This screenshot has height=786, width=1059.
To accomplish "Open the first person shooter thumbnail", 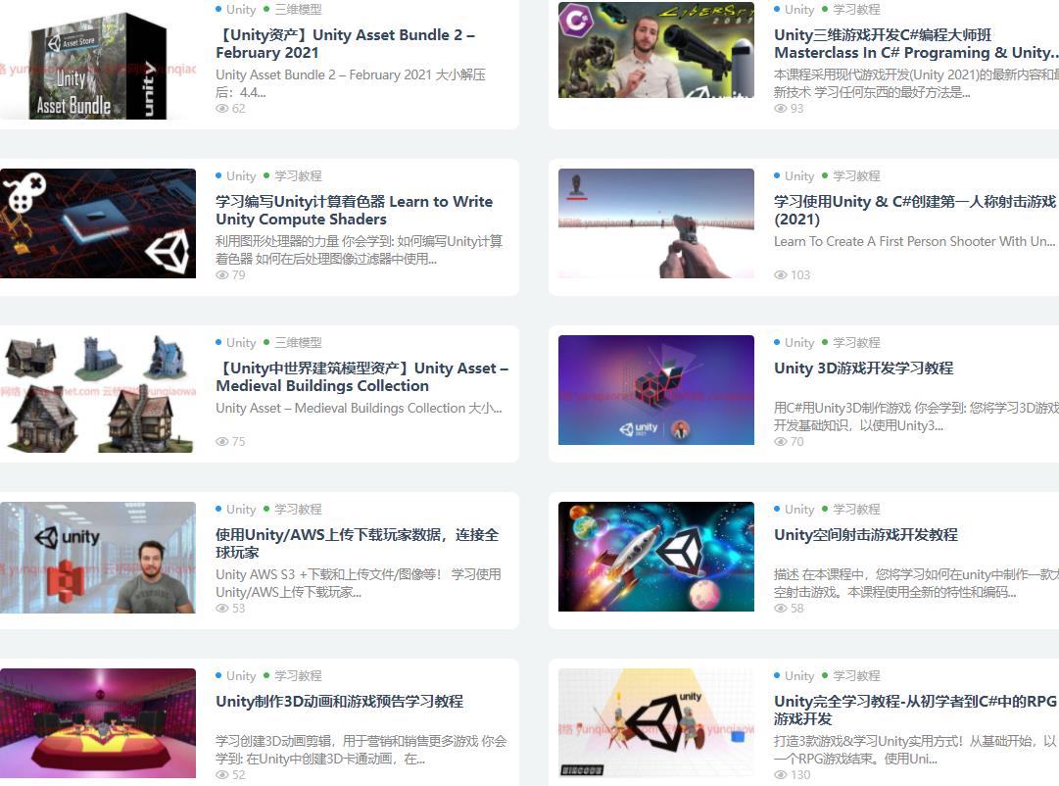I will click(x=655, y=223).
